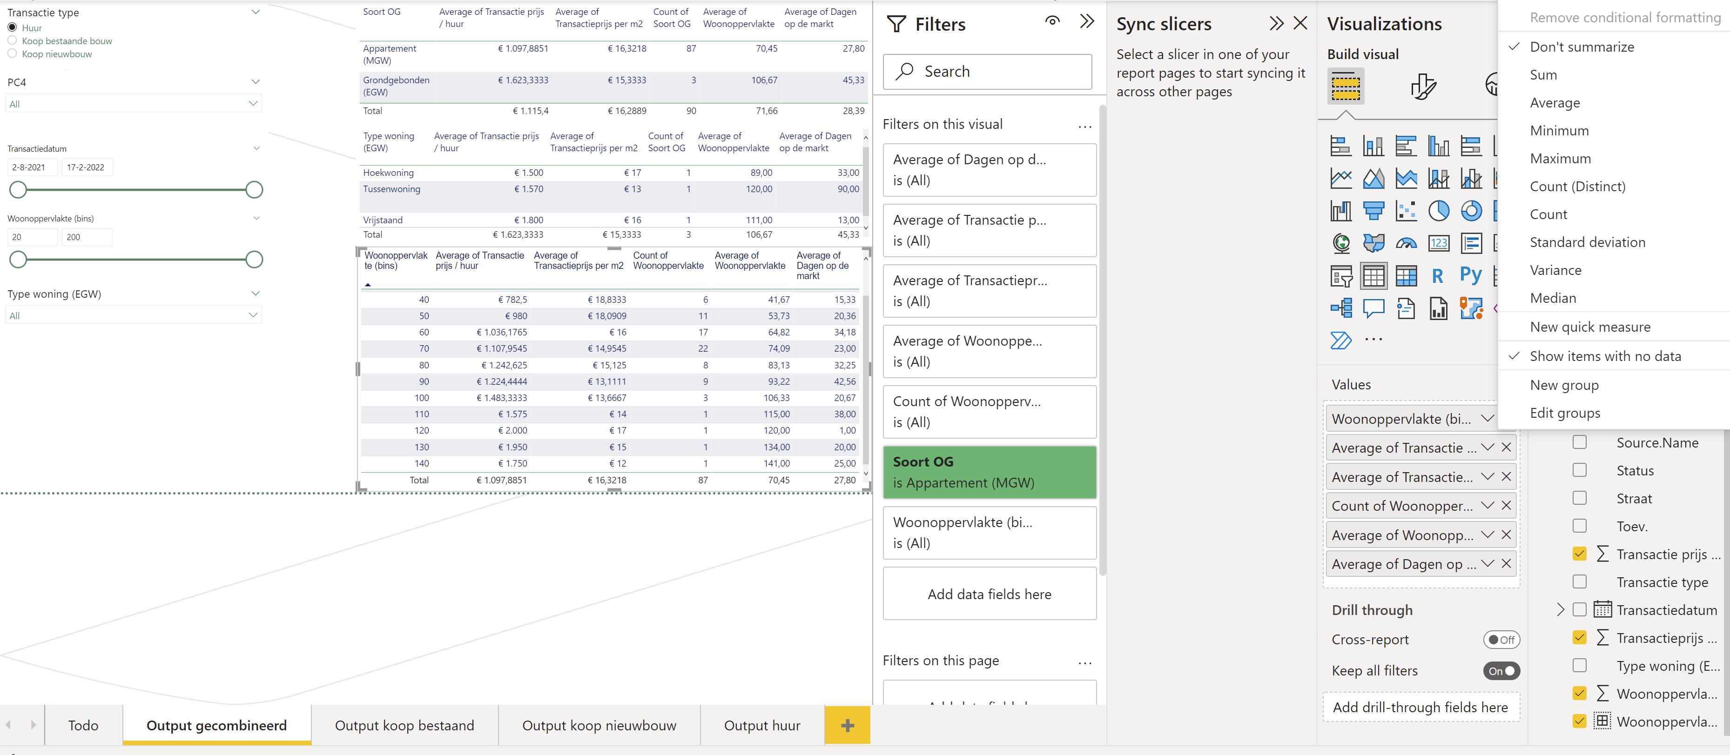Select the Power Automate visual
Image resolution: width=1730 pixels, height=755 pixels.
coord(1340,341)
